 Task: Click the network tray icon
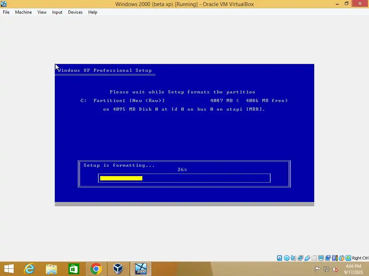click(326, 269)
